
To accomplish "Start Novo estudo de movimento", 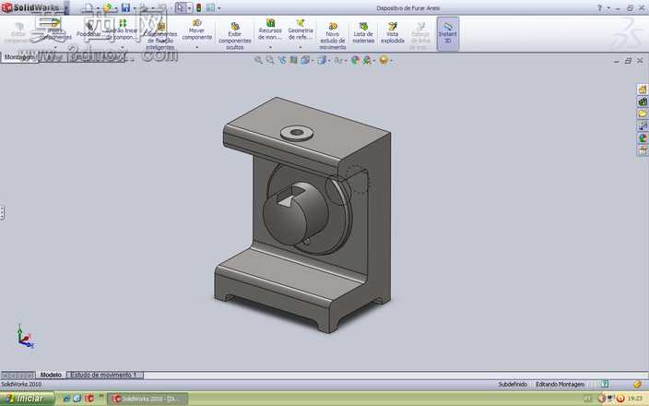I will (333, 35).
